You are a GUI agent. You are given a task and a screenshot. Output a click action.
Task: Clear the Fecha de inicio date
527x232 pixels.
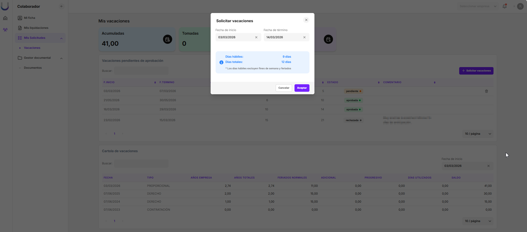[x=256, y=37]
